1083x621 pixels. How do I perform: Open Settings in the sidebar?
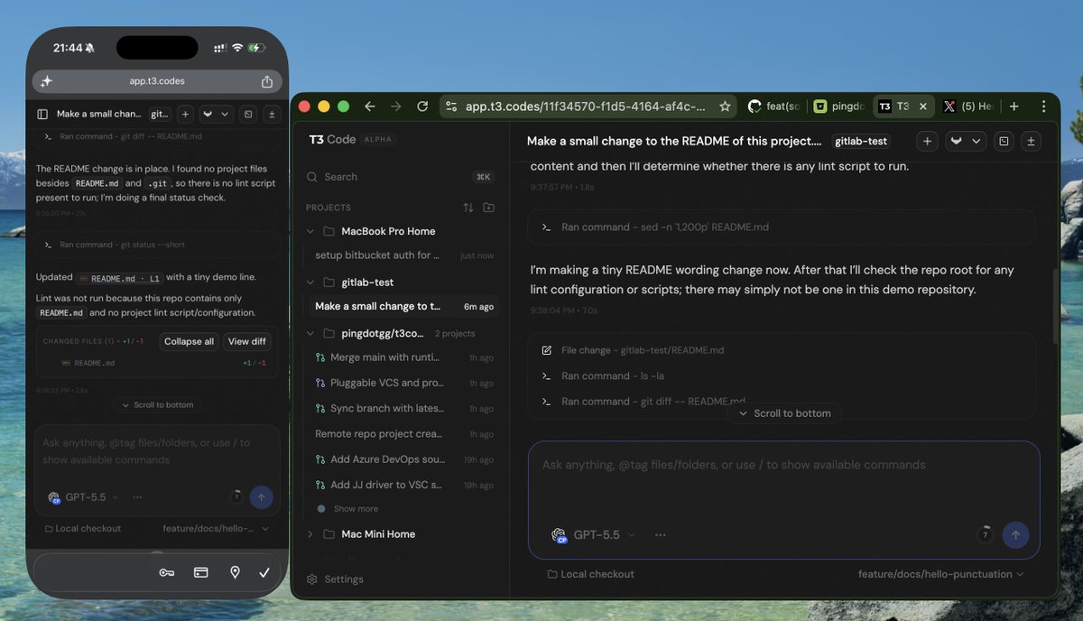(336, 579)
